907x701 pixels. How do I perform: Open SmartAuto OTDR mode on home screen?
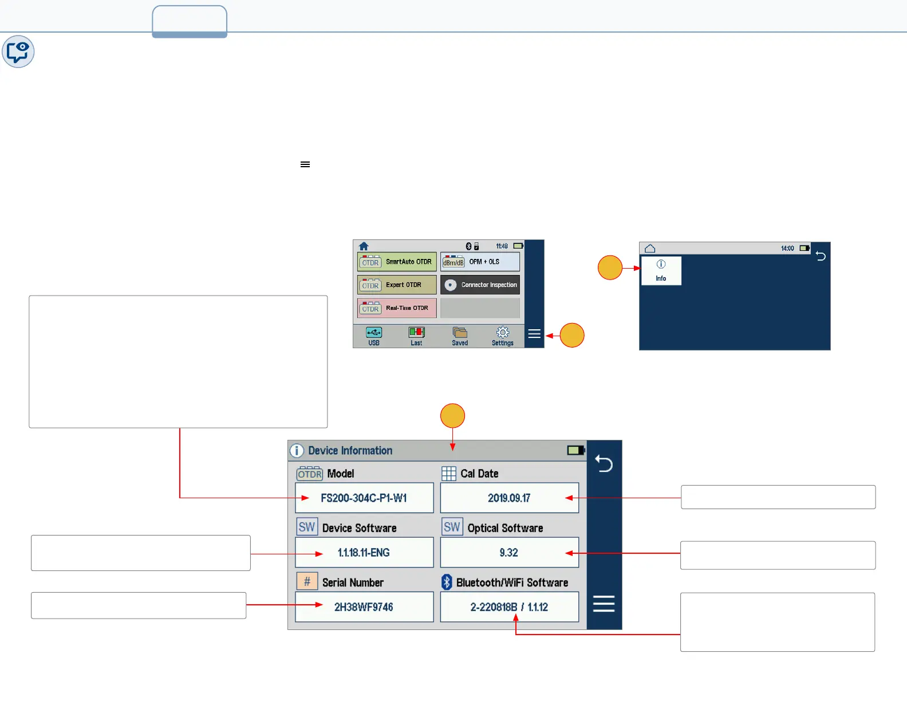397,262
